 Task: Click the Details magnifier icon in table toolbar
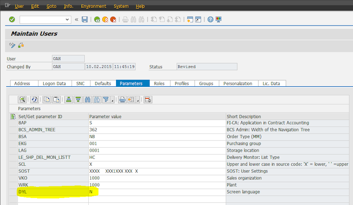coord(22,100)
